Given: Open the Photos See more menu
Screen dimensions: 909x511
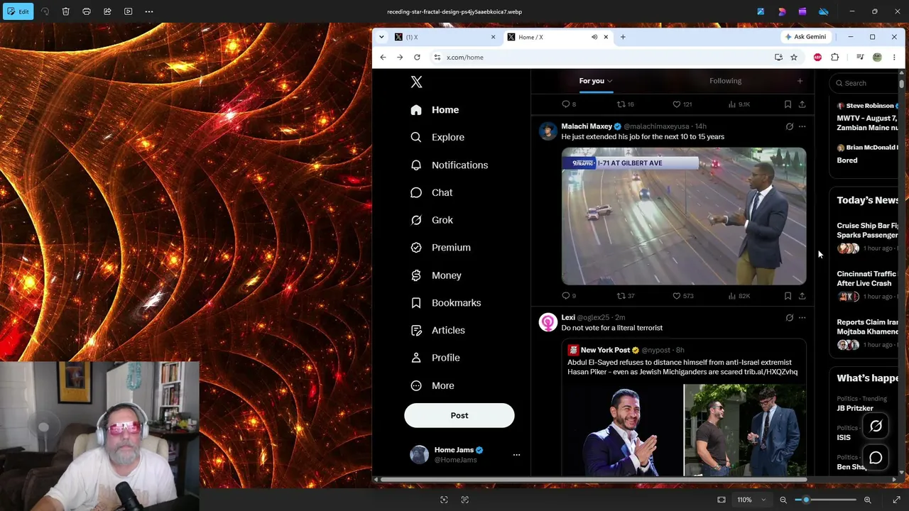Looking at the screenshot, I should [149, 11].
